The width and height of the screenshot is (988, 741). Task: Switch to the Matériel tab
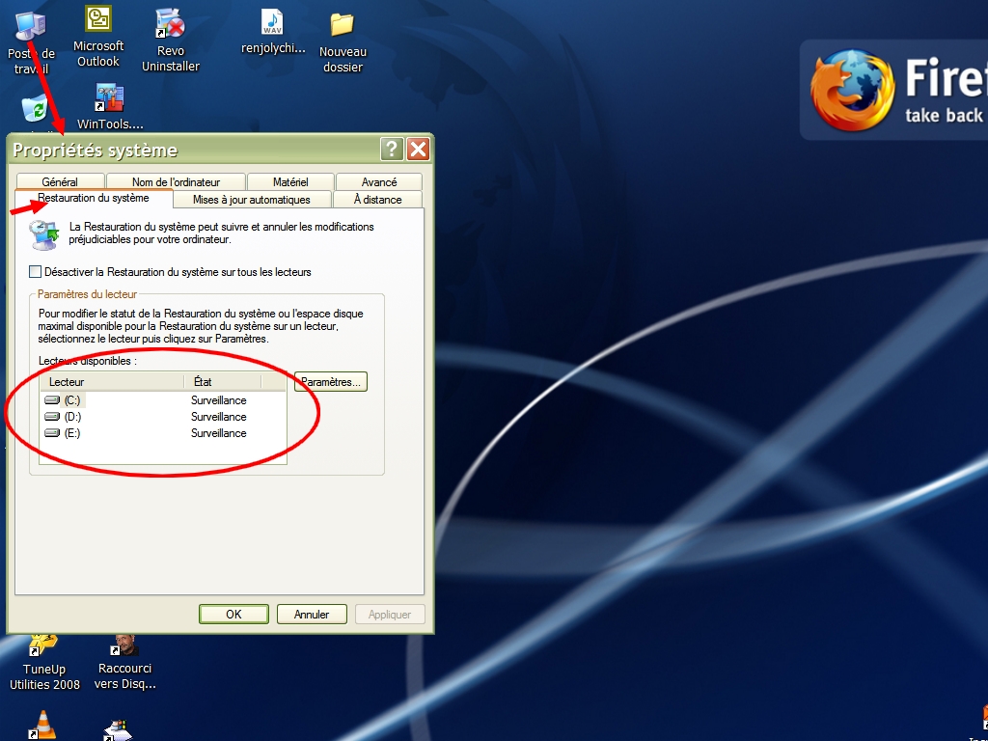click(x=290, y=182)
